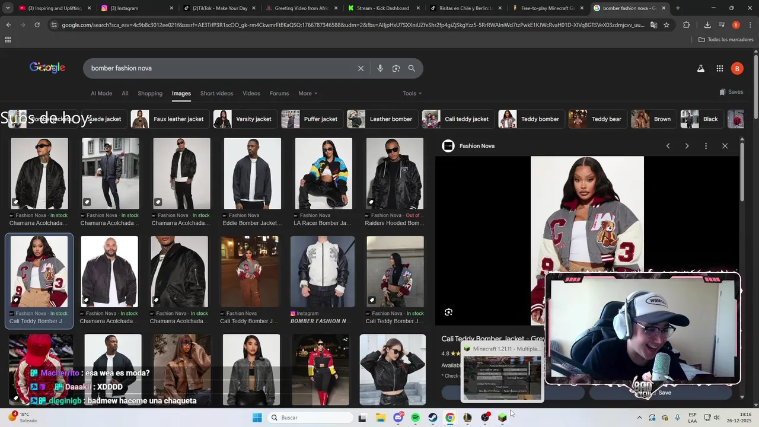Open taskbar weather widget 18°C Soleado
Screen dimensions: 759x427
24,418
